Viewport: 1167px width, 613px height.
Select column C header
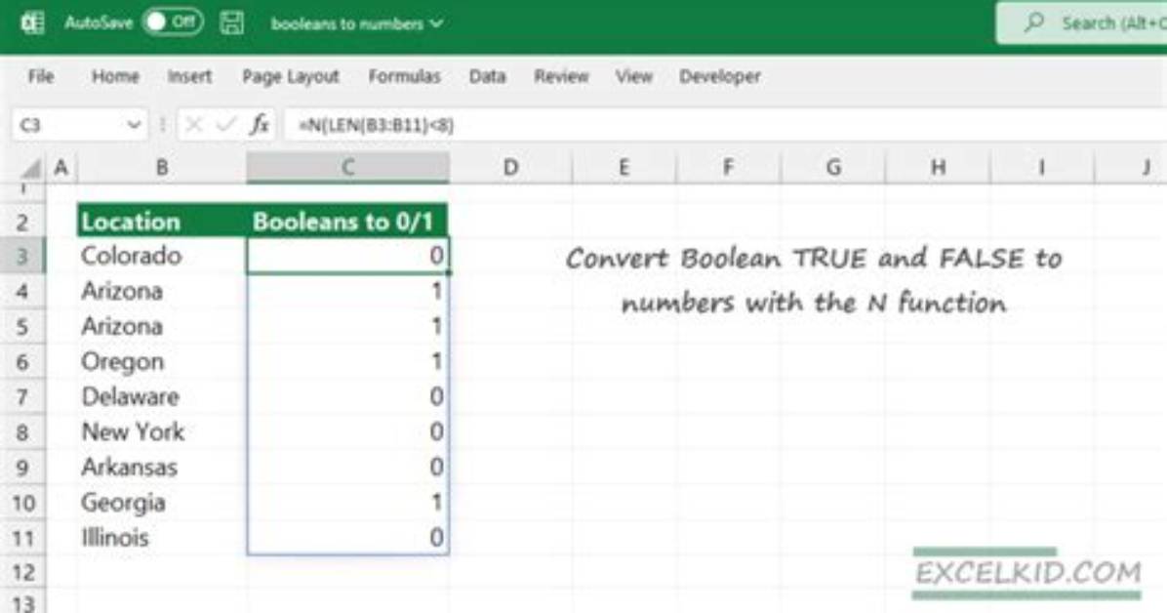(x=347, y=168)
